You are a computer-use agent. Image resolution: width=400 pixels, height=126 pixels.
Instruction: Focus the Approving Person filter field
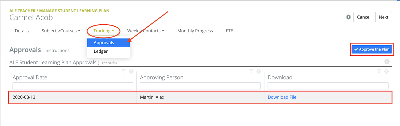[x=200, y=86]
